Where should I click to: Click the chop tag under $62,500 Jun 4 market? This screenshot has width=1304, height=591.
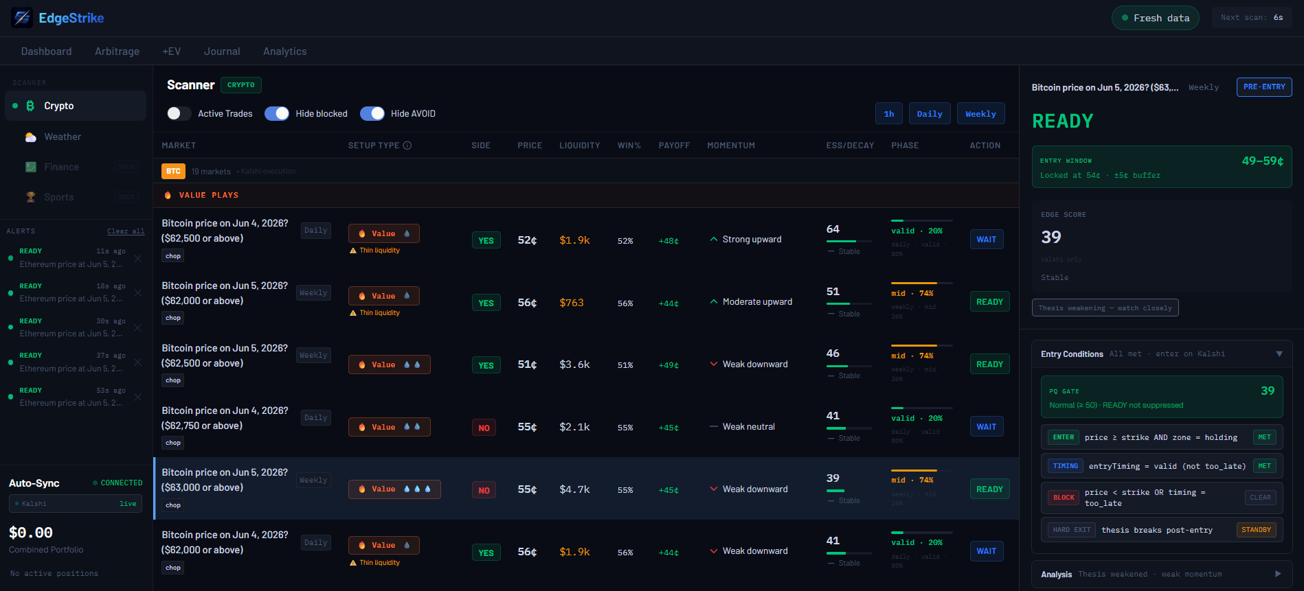[x=173, y=256]
